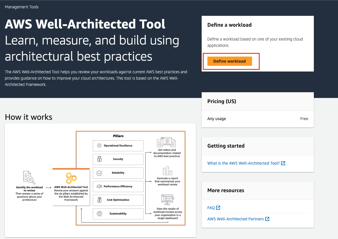This screenshot has height=239, width=338.
Task: Click the Any usage pricing row
Action: 257,119
